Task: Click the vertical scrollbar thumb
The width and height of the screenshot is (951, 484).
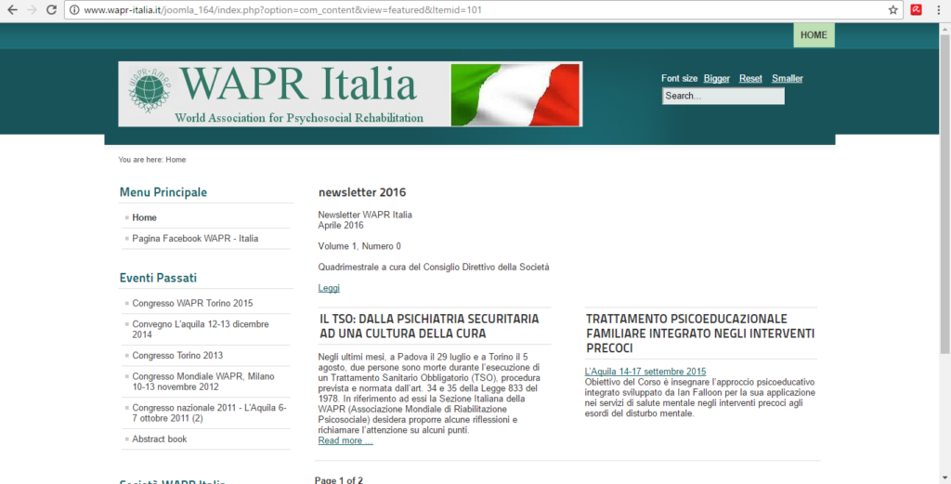Action: (944, 194)
